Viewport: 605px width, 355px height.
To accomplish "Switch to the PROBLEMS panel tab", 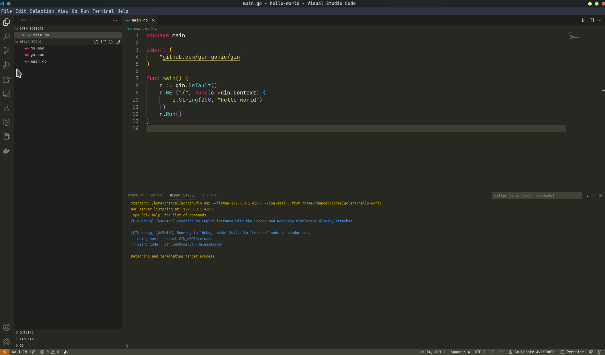I will point(136,195).
